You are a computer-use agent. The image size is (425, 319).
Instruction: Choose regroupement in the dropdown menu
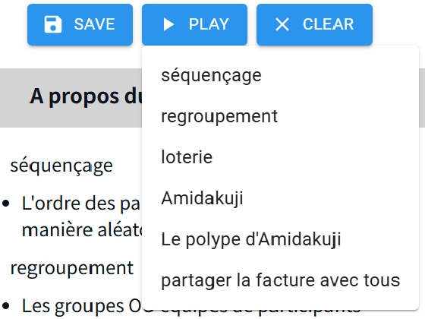click(280, 116)
